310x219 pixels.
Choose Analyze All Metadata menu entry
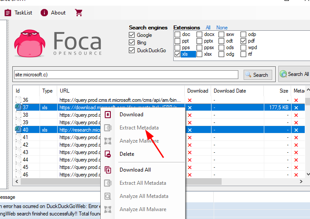[x=144, y=196]
